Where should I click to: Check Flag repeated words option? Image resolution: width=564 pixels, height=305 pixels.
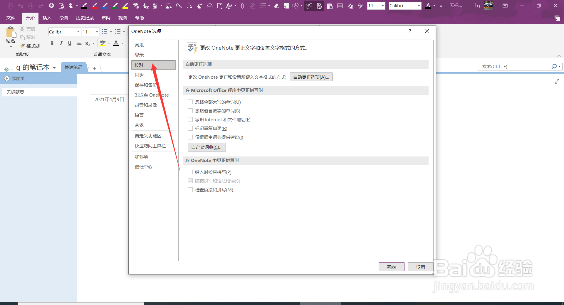tap(190, 128)
